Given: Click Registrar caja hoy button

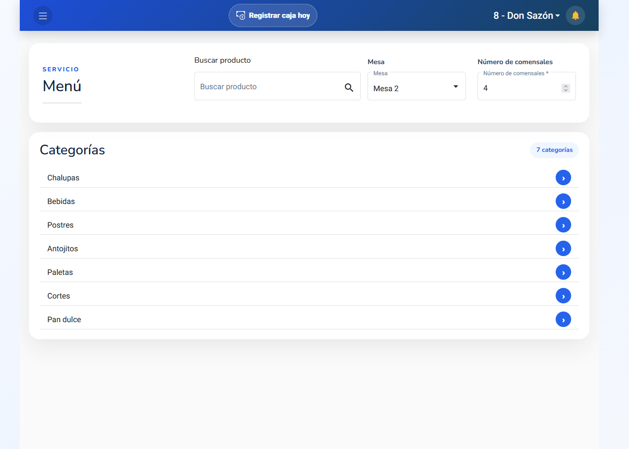Looking at the screenshot, I should pos(273,15).
